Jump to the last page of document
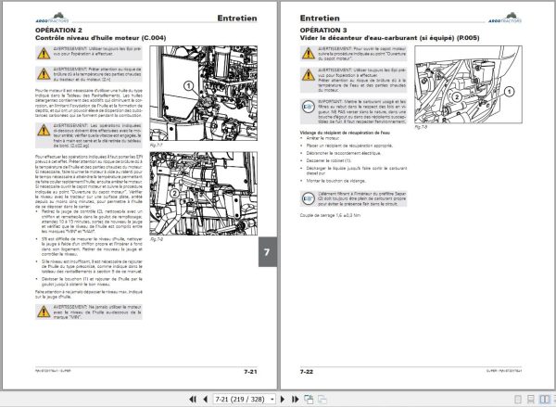 [x=295, y=400]
